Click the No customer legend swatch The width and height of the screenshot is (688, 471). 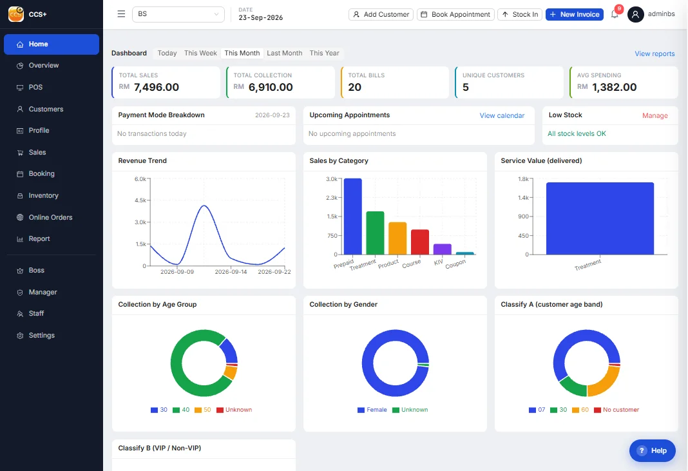pyautogui.click(x=597, y=410)
